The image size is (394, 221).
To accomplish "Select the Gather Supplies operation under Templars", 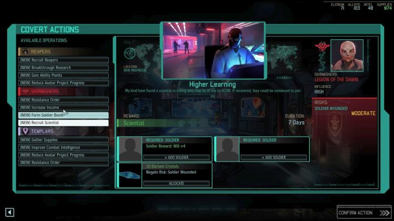I will coord(63,140).
